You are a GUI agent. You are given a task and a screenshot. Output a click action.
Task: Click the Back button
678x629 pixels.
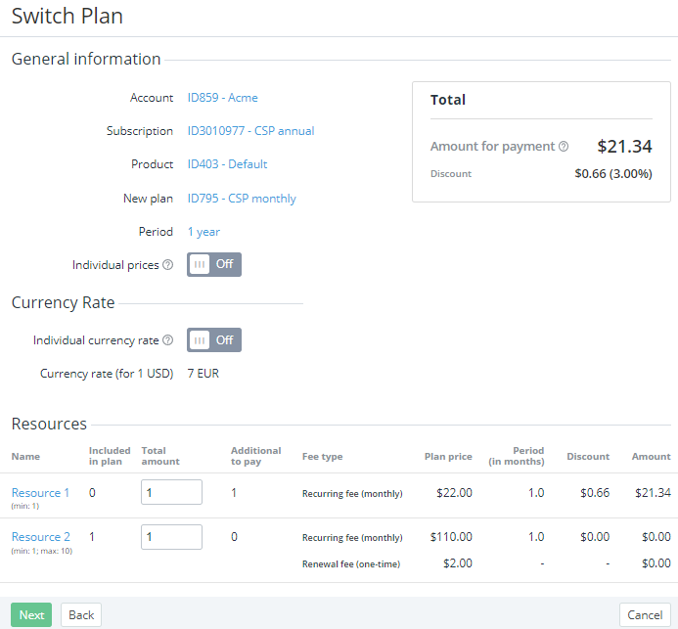coord(81,615)
